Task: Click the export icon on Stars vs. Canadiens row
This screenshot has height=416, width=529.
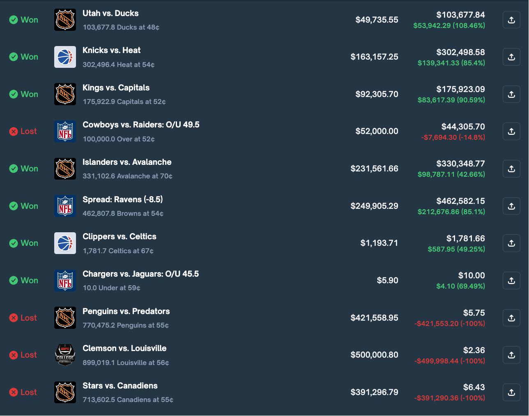Action: tap(511, 392)
